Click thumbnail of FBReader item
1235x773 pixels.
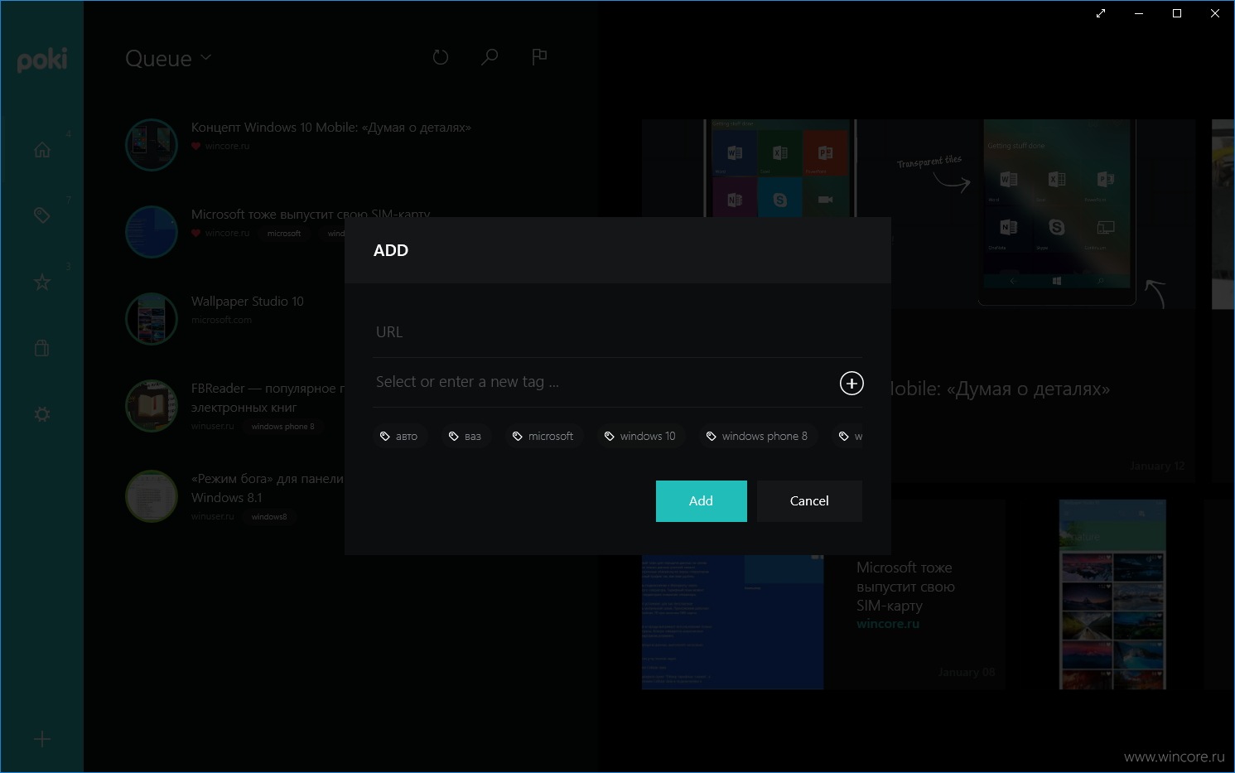point(152,406)
